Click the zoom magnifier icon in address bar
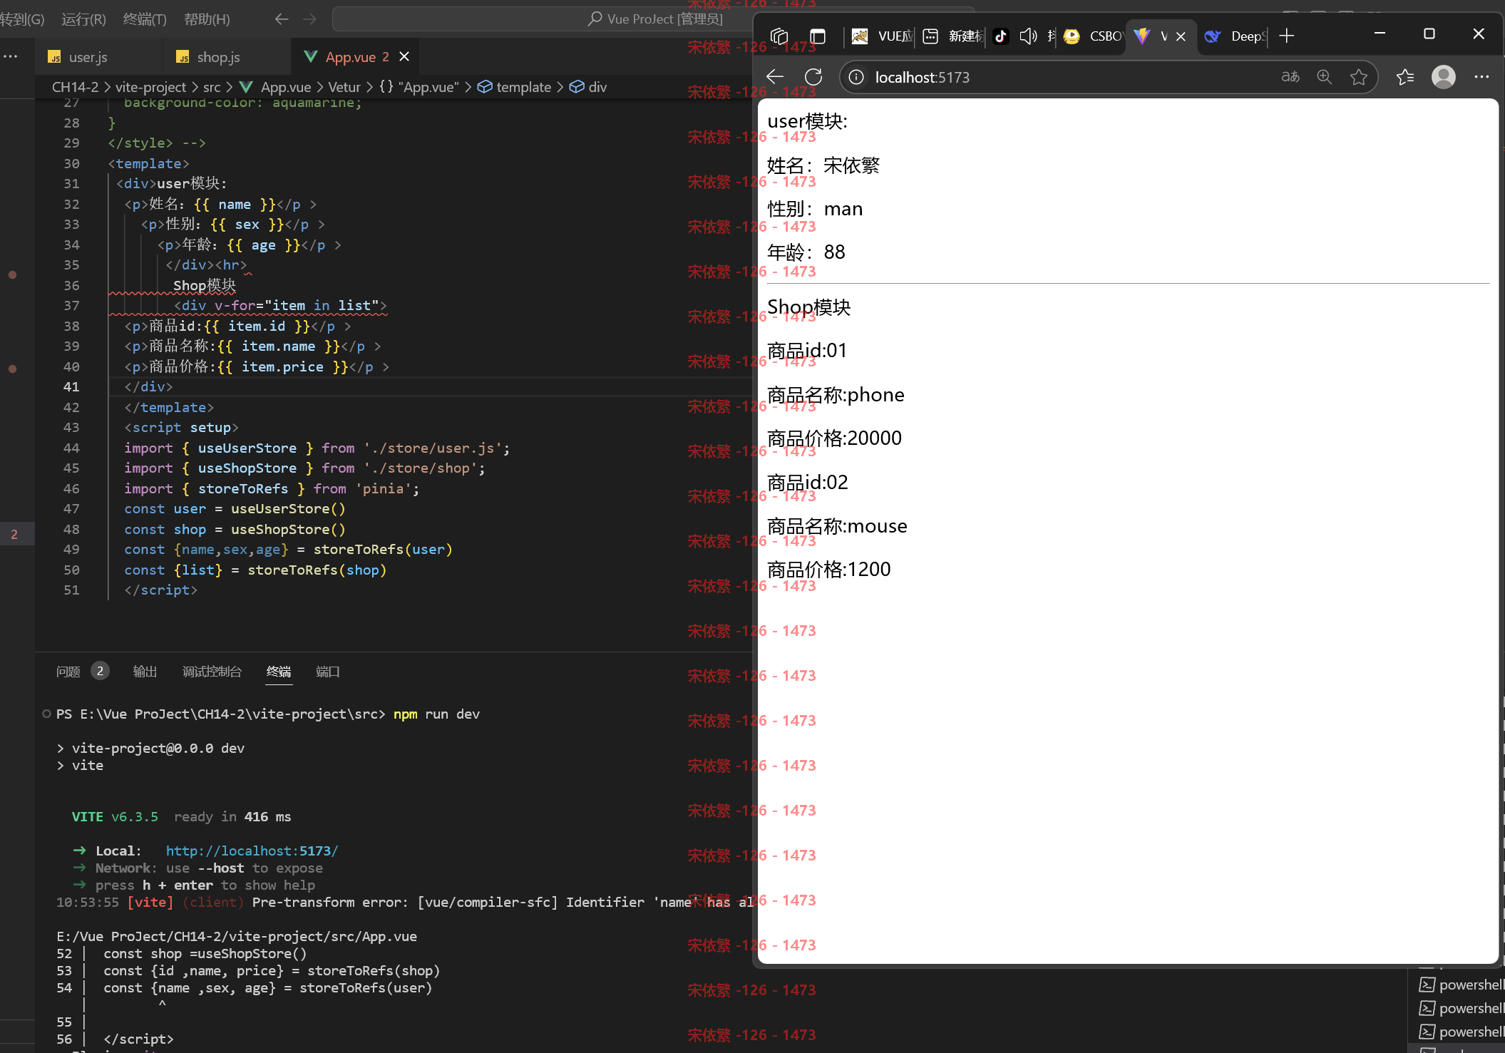 1324,76
